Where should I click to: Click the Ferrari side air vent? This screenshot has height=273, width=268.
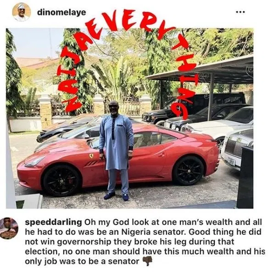click(x=91, y=164)
